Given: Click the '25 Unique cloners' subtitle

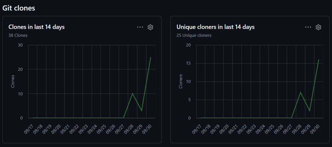Looking at the screenshot, I should pos(194,35).
